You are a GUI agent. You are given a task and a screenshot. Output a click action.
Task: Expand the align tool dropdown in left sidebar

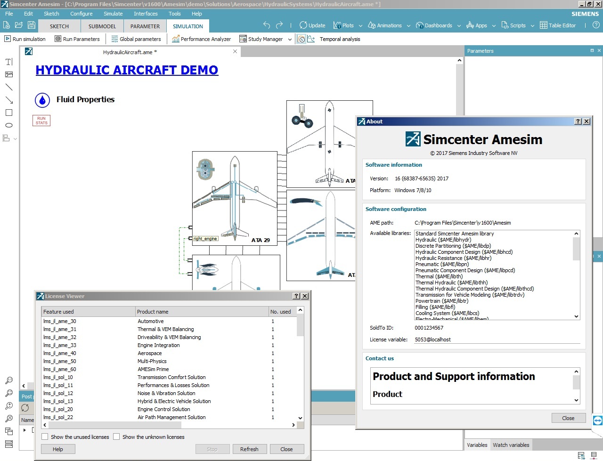[15, 139]
